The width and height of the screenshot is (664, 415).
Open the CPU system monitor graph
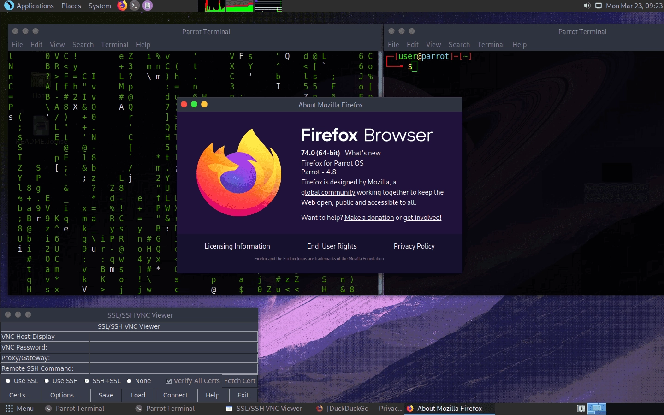(212, 6)
